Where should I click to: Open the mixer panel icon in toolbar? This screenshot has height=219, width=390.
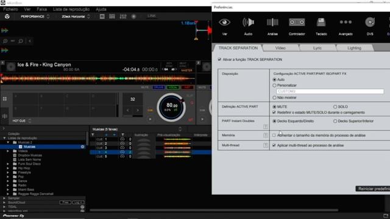point(123,16)
